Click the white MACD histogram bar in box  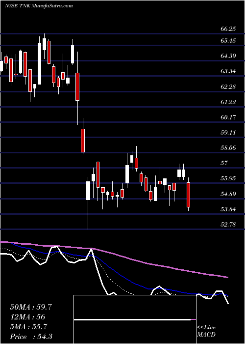coord(132,319)
